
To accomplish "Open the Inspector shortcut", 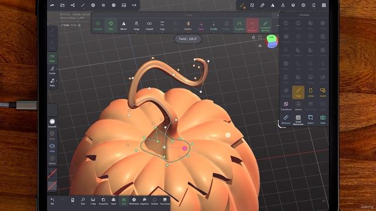I will click(x=145, y=200).
